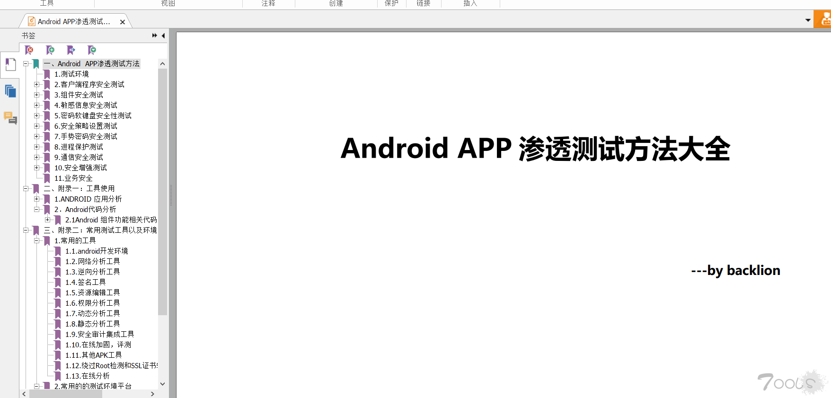Click bookmark icon beside 1.1.android开发环境
The image size is (831, 398).
point(58,251)
